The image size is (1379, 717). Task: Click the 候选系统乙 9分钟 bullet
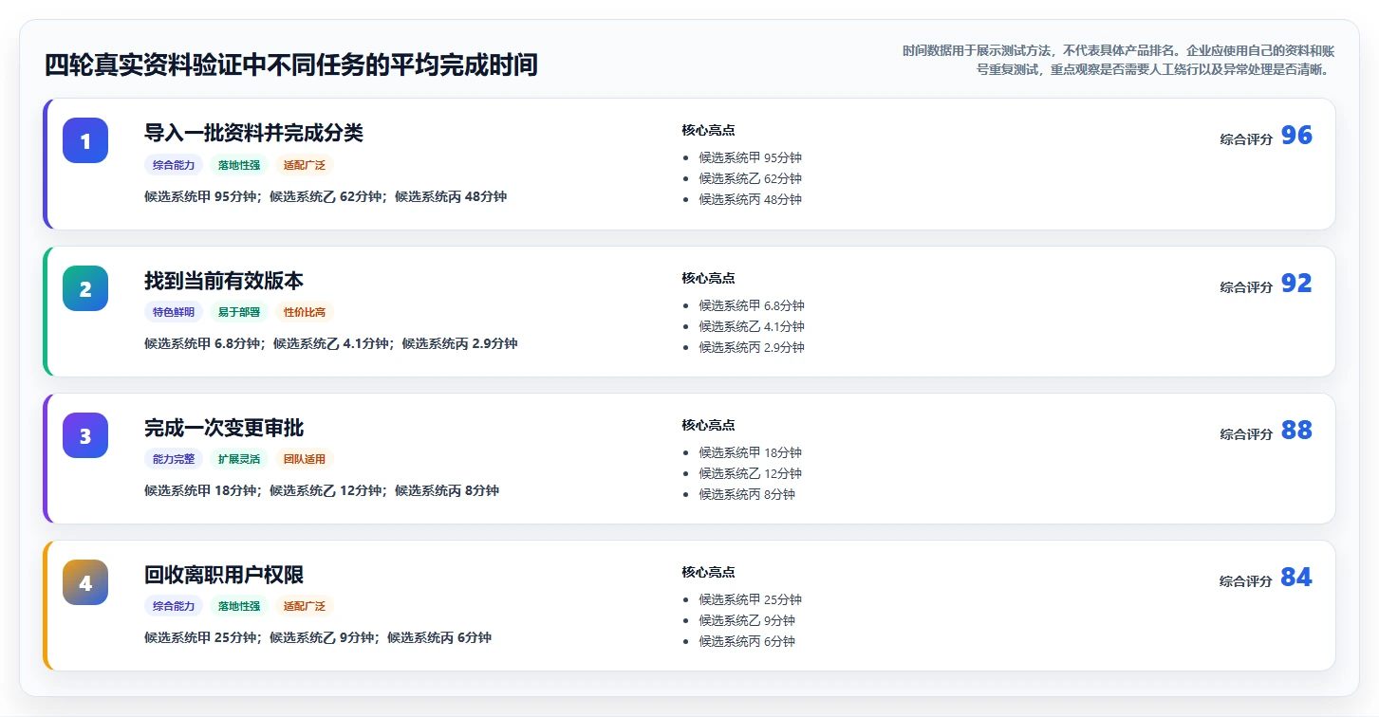(747, 621)
